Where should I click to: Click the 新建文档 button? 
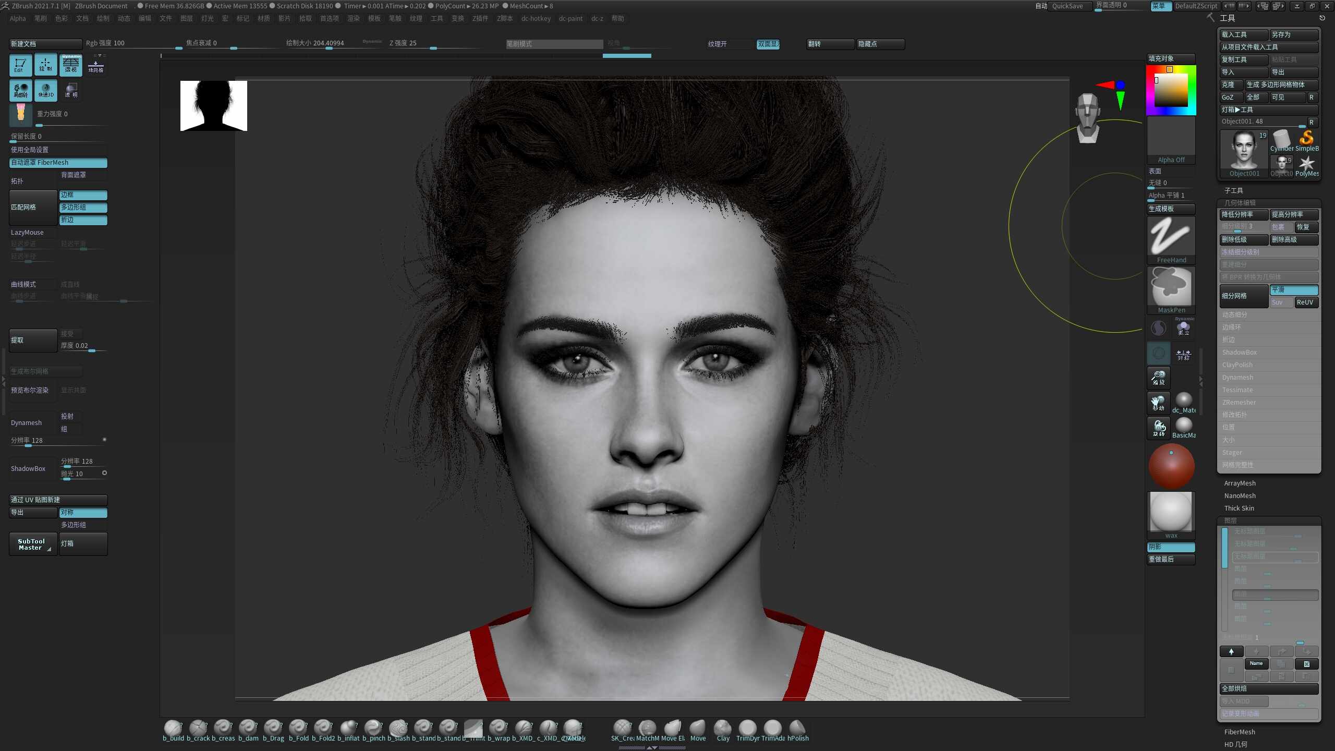click(46, 44)
